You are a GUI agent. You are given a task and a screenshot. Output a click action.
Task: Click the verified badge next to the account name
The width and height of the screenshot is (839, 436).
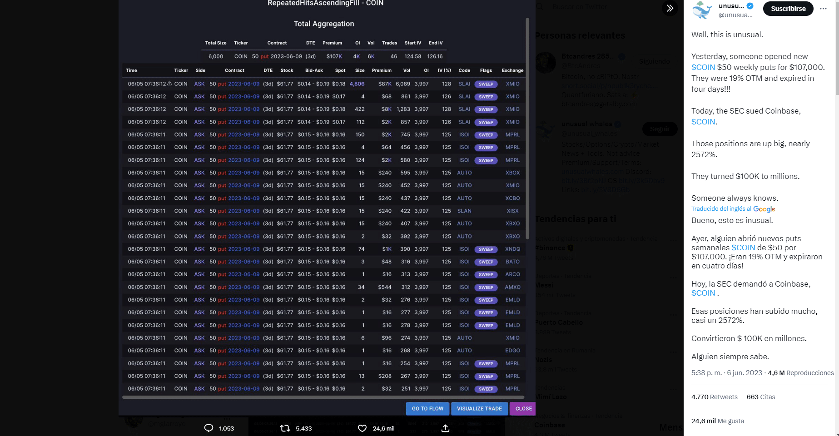pyautogui.click(x=750, y=6)
